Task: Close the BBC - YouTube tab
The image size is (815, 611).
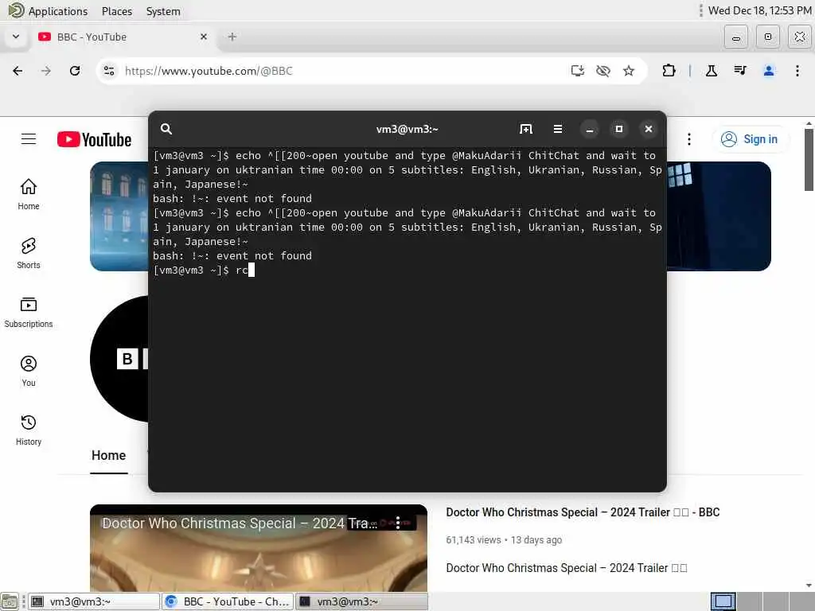Action: coord(204,37)
